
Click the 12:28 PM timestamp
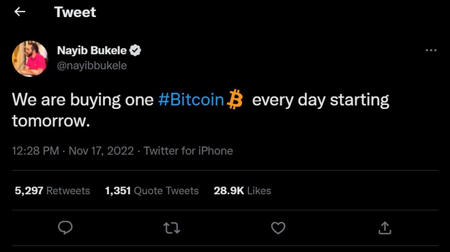click(35, 151)
